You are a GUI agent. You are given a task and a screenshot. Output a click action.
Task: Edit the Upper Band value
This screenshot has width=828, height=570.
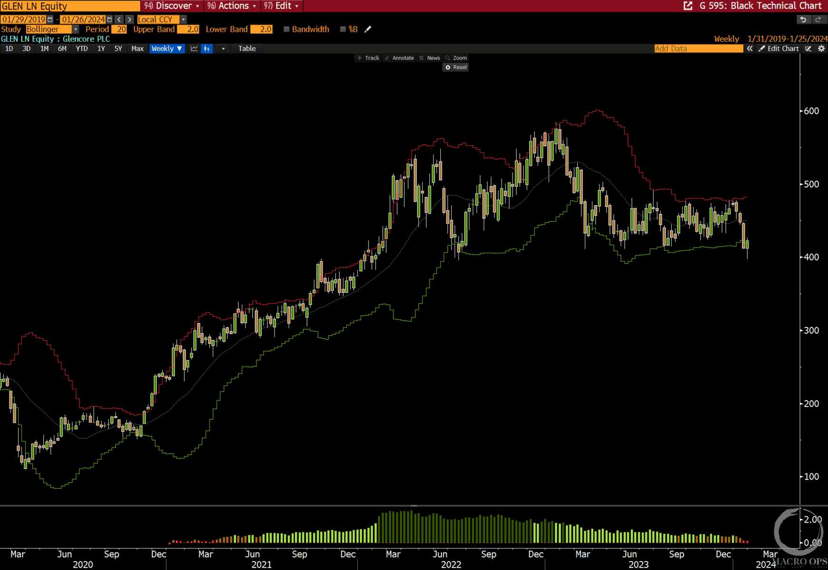[x=188, y=29]
